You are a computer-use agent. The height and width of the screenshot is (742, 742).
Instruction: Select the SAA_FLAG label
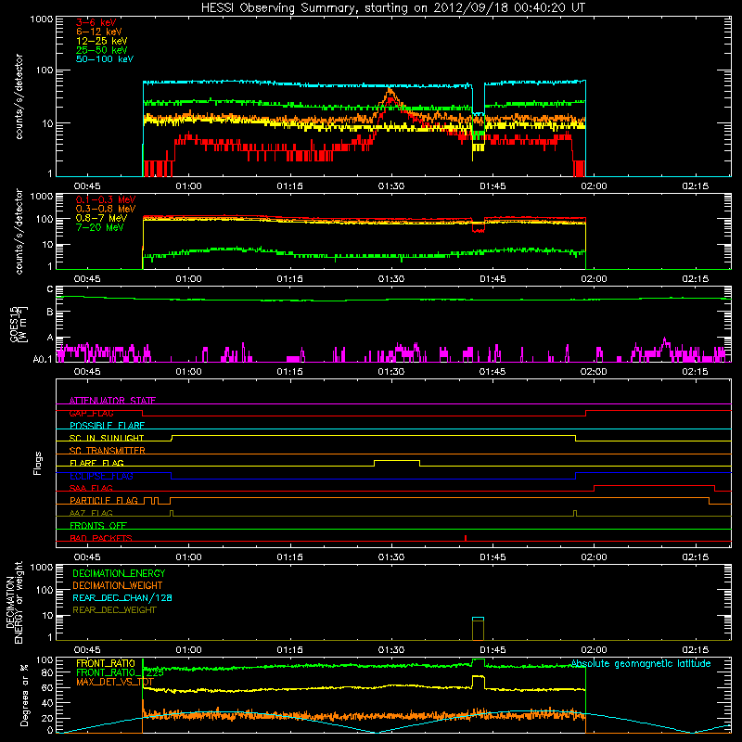coord(91,489)
